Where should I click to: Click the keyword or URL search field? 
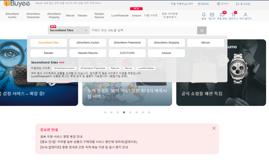[143, 30]
